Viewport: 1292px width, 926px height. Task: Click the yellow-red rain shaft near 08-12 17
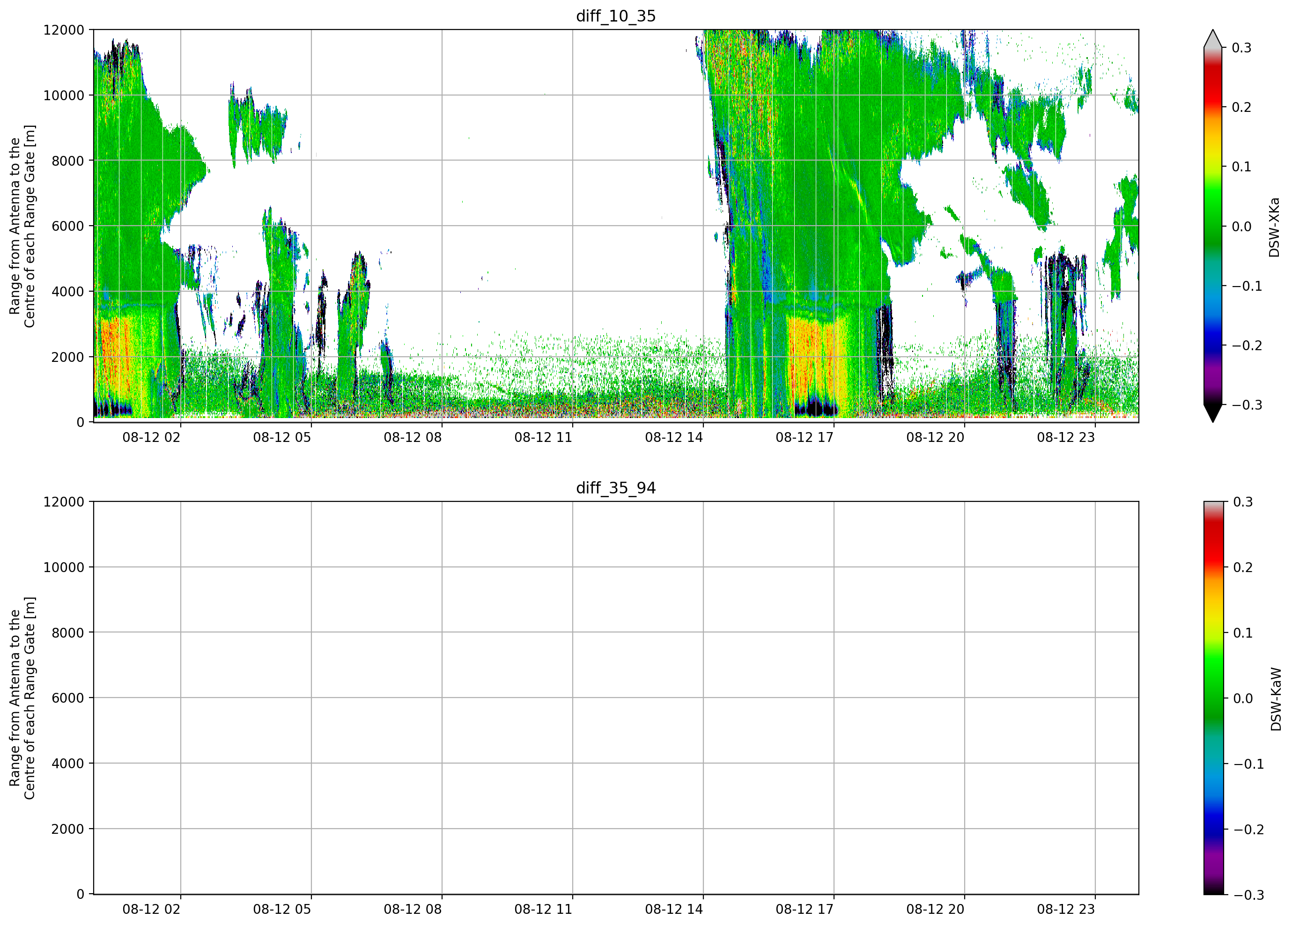[x=815, y=359]
